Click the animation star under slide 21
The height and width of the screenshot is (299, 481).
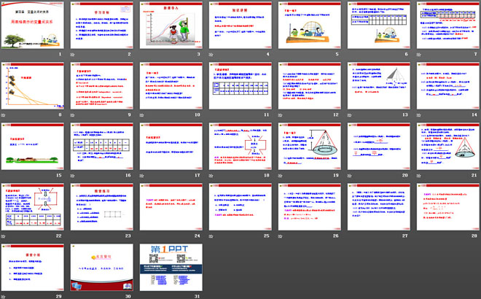[x=419, y=176]
